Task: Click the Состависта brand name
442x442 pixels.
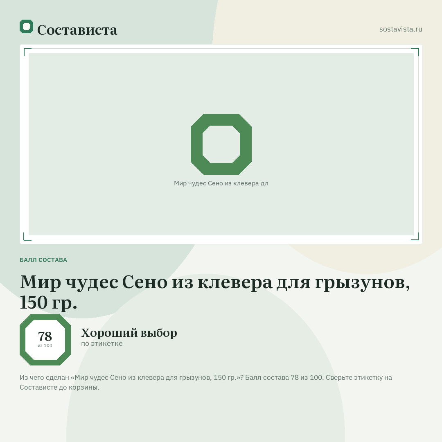Action: 77,30
